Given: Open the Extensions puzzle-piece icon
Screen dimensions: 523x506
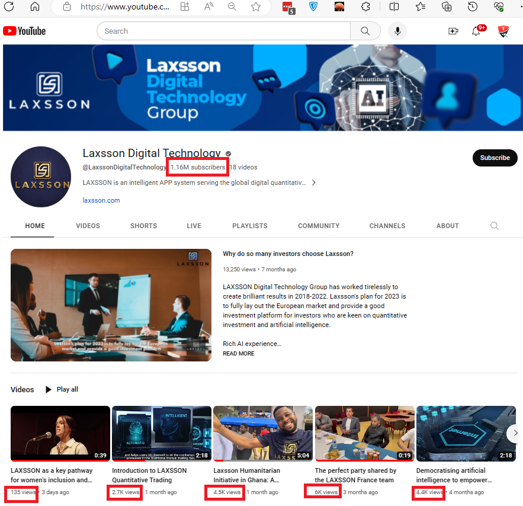Looking at the screenshot, I should [x=365, y=7].
